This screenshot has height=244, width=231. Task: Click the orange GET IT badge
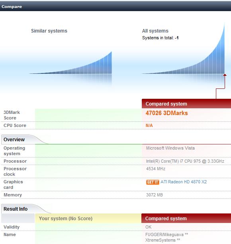click(153, 182)
